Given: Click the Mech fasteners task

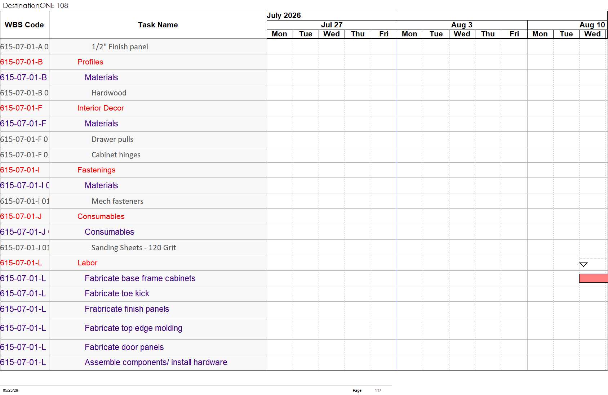Looking at the screenshot, I should click(117, 201).
